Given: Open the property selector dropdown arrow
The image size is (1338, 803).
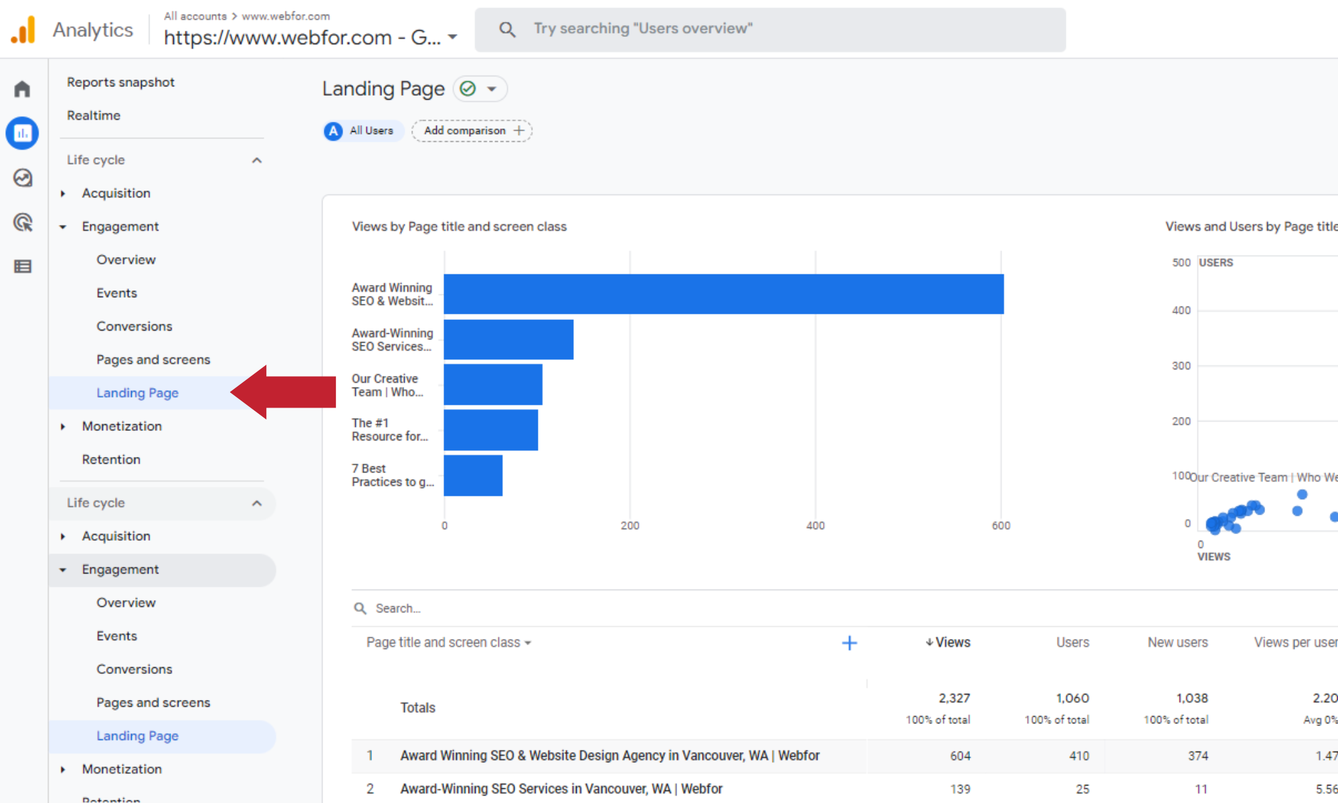Looking at the screenshot, I should (453, 37).
